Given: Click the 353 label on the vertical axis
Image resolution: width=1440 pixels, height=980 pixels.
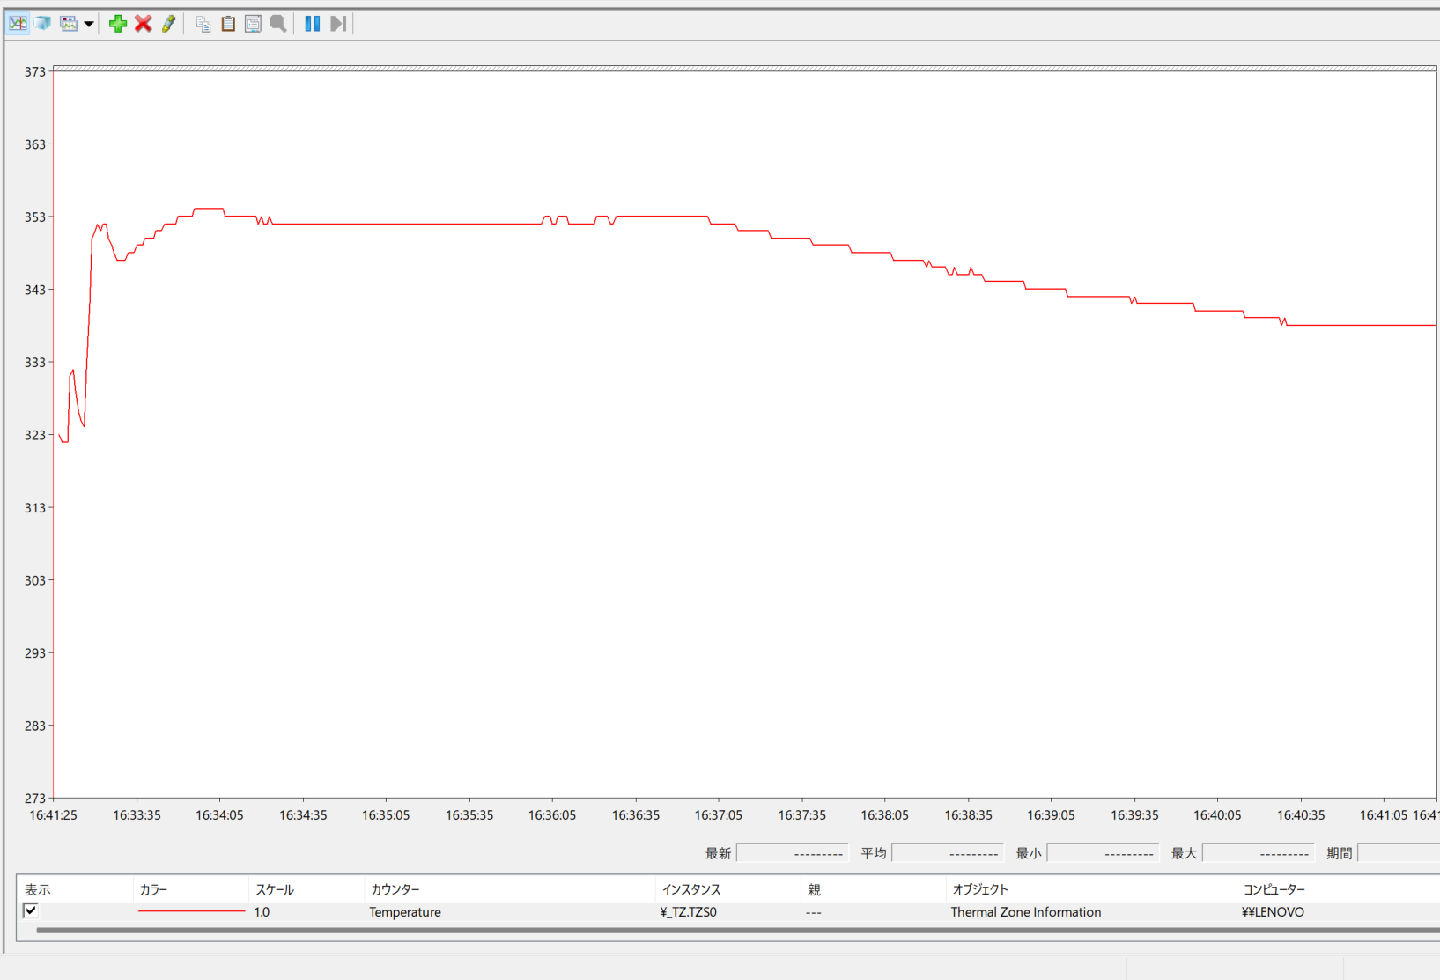Looking at the screenshot, I should point(34,217).
